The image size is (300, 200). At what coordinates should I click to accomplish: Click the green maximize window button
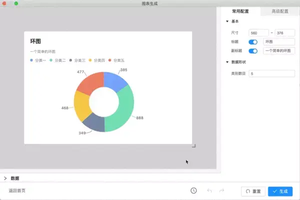click(16, 3)
